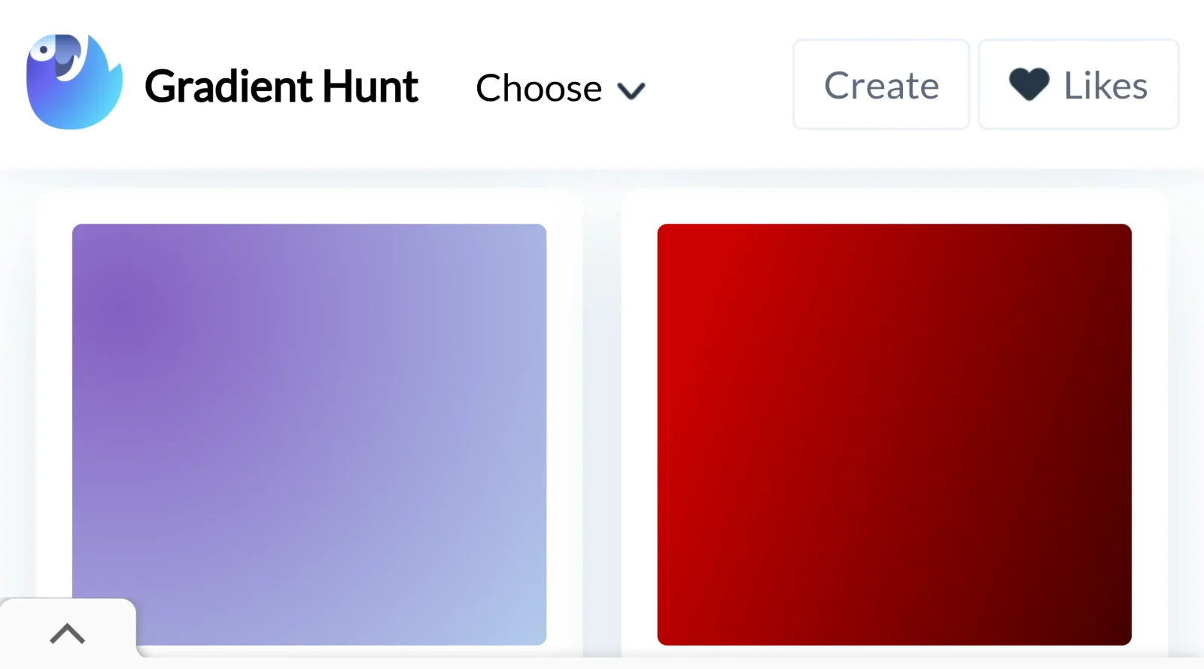View your Likes collection
This screenshot has width=1204, height=669.
(x=1078, y=84)
